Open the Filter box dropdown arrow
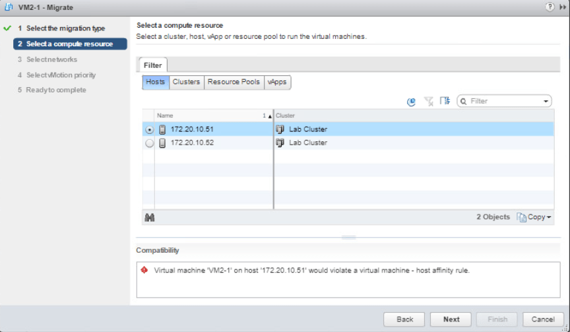 tap(546, 102)
